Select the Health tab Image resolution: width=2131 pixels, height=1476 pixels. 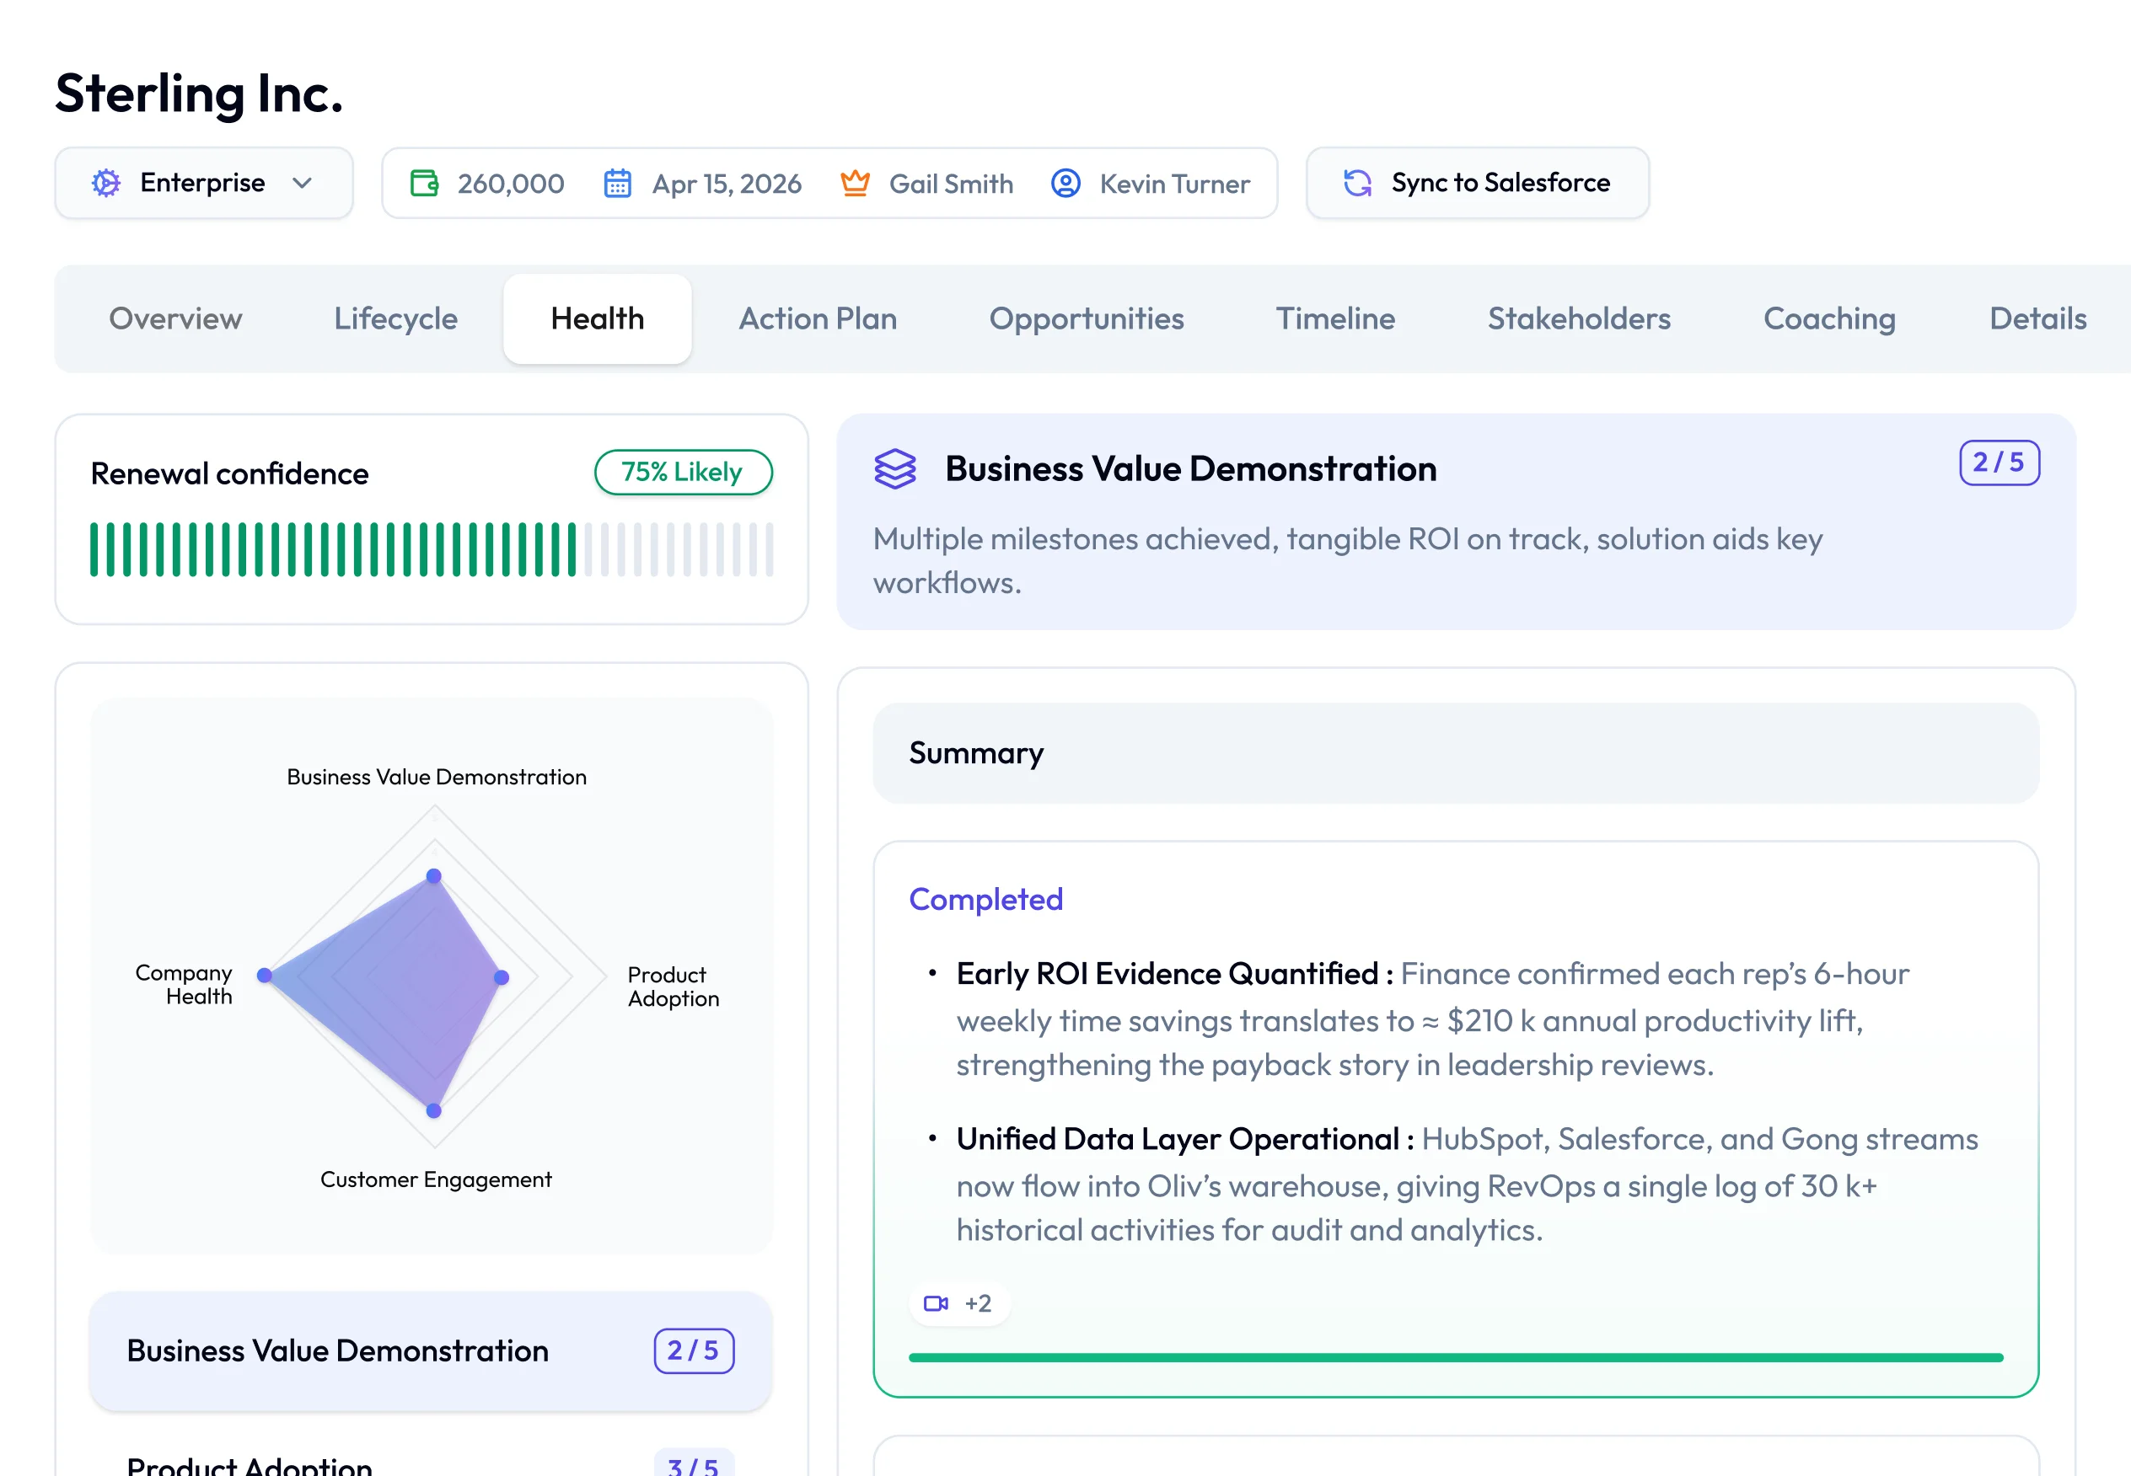click(598, 319)
